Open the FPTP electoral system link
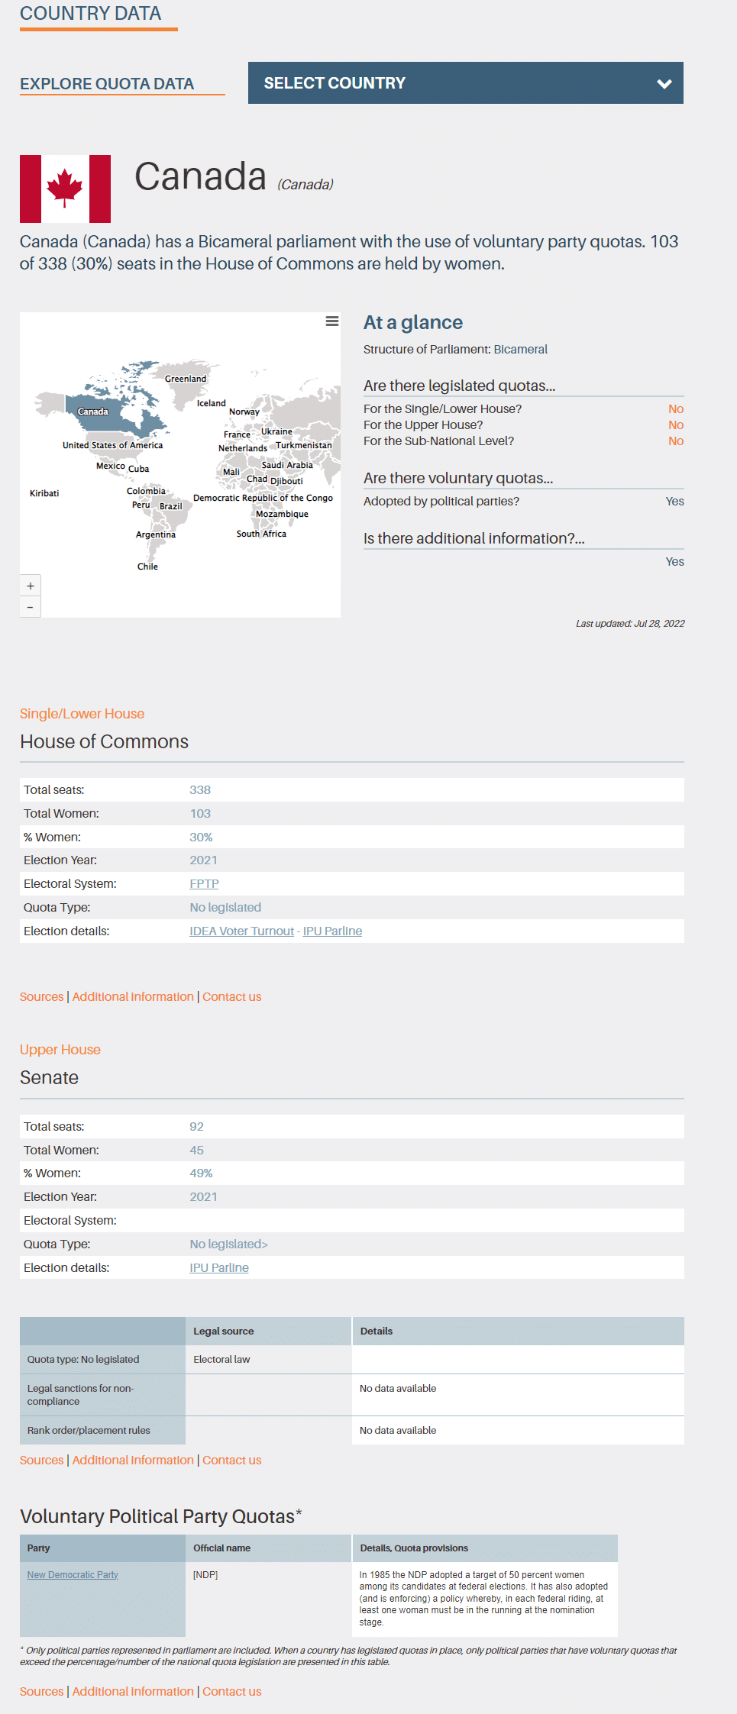The image size is (737, 1714). (x=204, y=883)
